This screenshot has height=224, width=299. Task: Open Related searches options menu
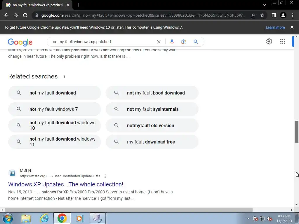[x=64, y=76]
